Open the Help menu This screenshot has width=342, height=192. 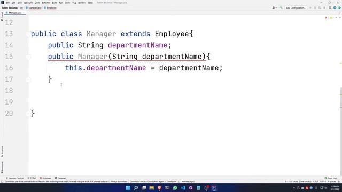click(x=90, y=3)
